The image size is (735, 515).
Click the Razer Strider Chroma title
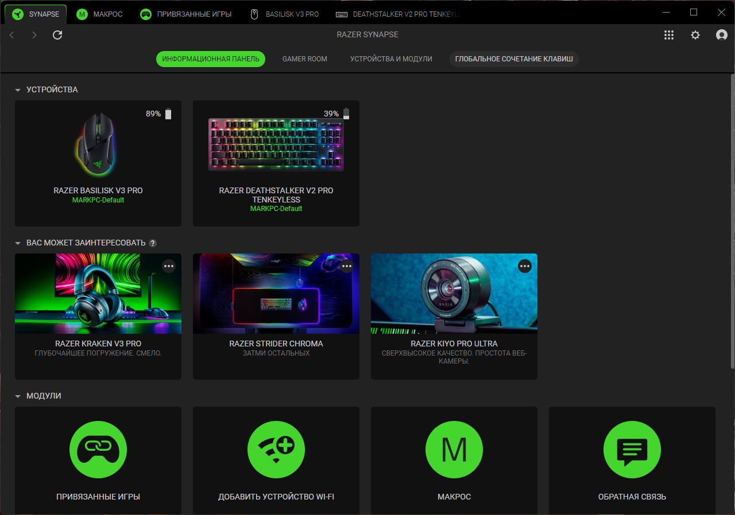[x=276, y=344]
